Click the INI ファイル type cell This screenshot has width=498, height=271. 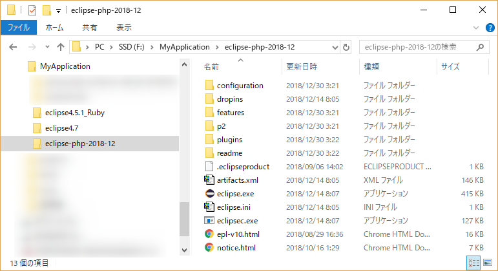pos(380,207)
